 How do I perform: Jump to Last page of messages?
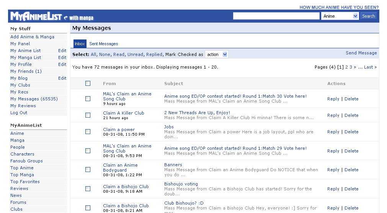[370, 67]
